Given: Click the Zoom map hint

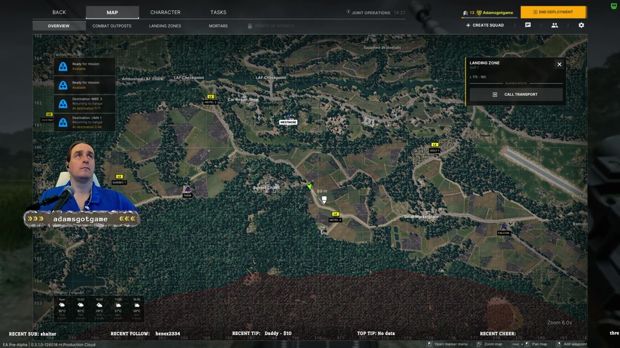Looking at the screenshot, I should [489, 344].
